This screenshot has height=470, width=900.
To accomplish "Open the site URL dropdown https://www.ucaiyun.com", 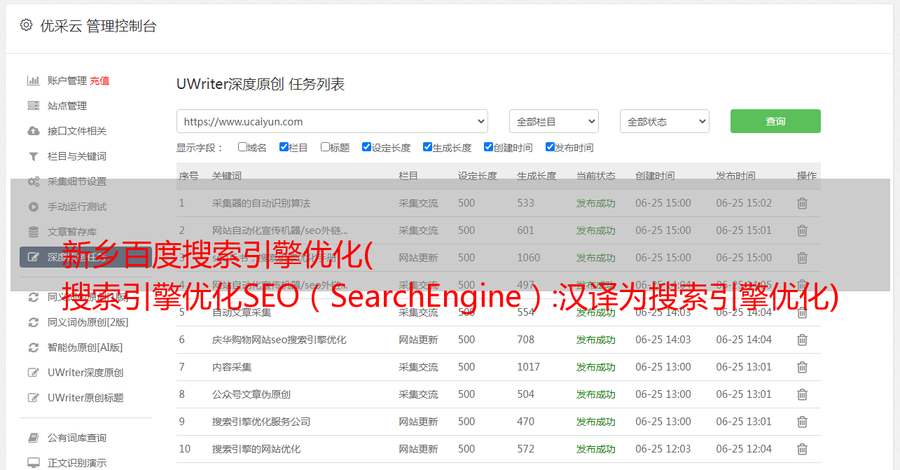I will pyautogui.click(x=332, y=121).
